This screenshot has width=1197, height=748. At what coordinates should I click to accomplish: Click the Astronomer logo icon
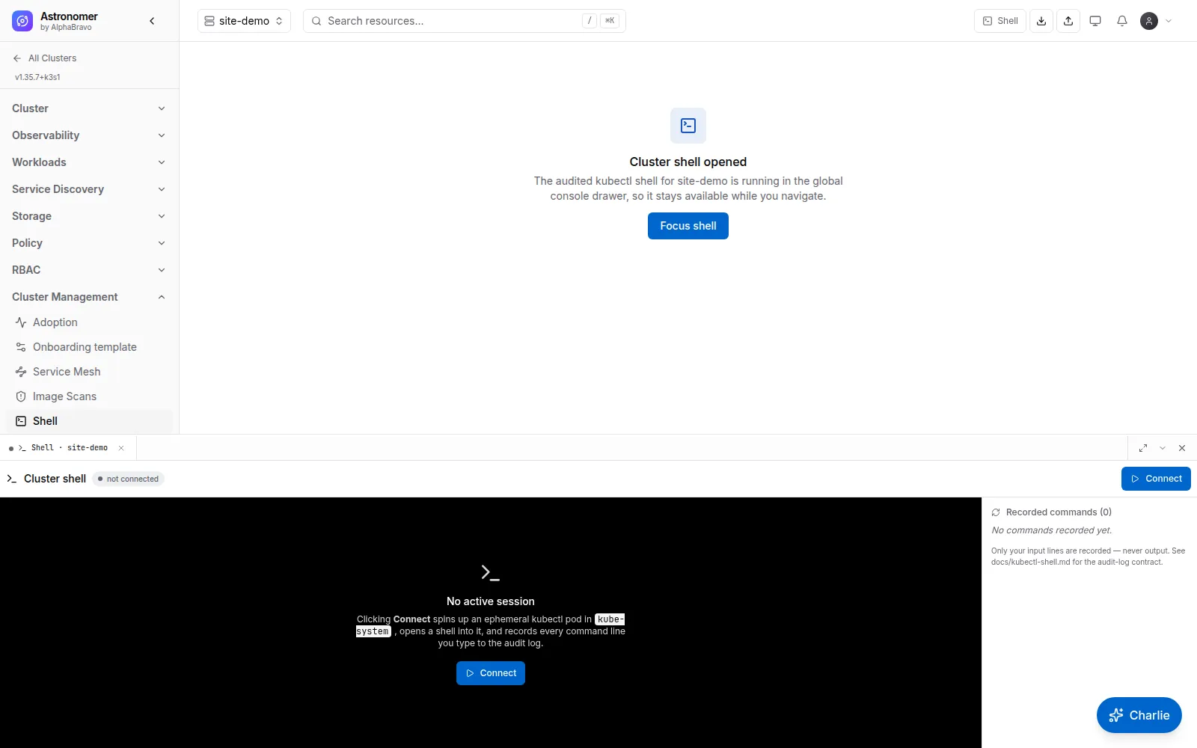click(22, 21)
